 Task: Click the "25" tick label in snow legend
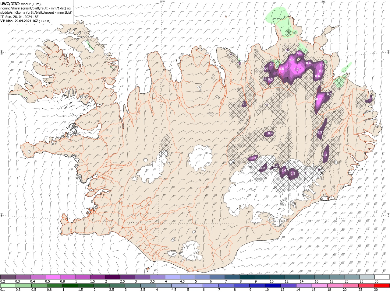click(x=362, y=281)
